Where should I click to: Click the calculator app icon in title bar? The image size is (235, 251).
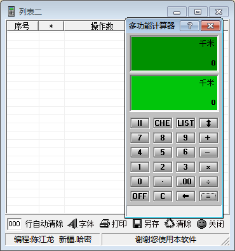click(11, 11)
